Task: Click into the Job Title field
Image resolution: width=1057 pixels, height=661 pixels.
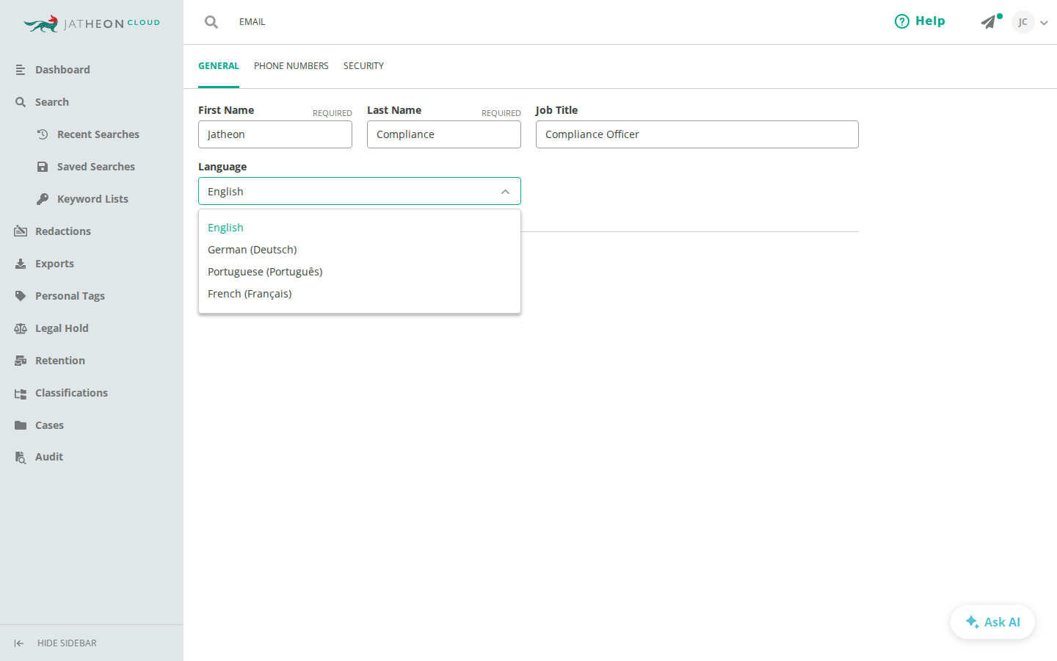Action: point(697,134)
